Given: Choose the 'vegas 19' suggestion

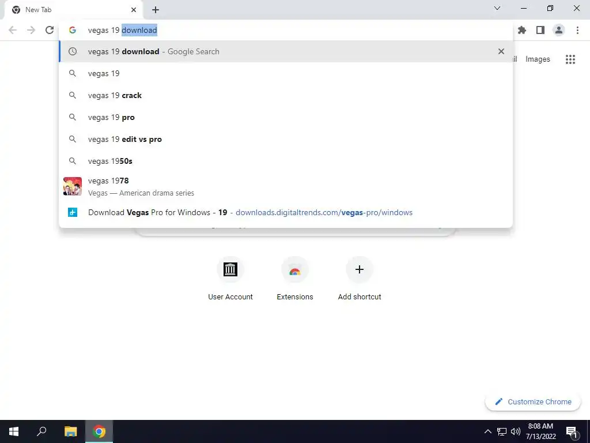Looking at the screenshot, I should coord(286,73).
